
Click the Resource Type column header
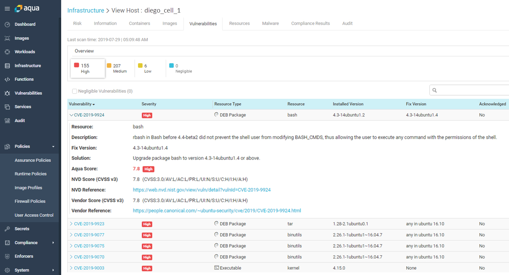[228, 104]
